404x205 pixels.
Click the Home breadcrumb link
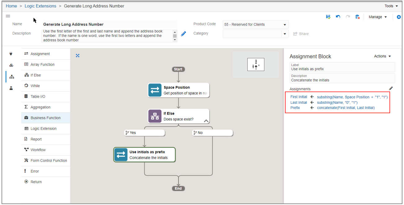[x=11, y=6]
